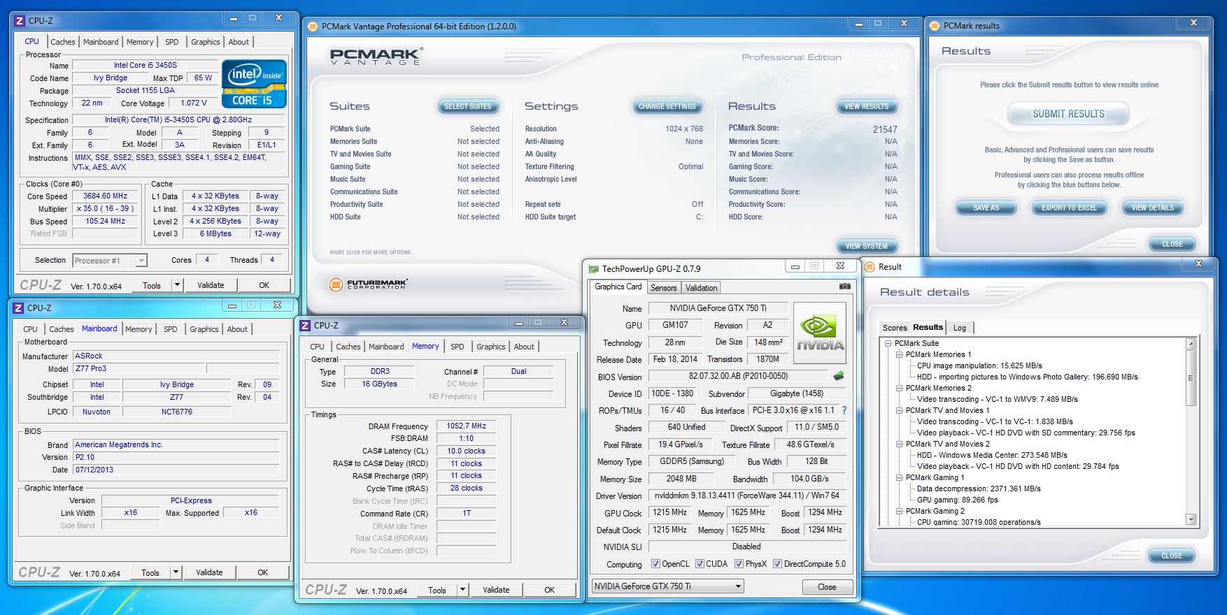Screen dimensions: 1227x615
Task: Click CPU-Z Mainboard window title icon
Action: click(x=19, y=308)
